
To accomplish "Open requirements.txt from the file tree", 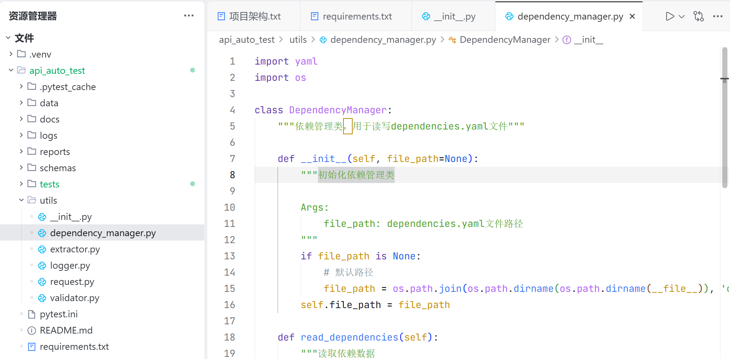I will pos(102,347).
